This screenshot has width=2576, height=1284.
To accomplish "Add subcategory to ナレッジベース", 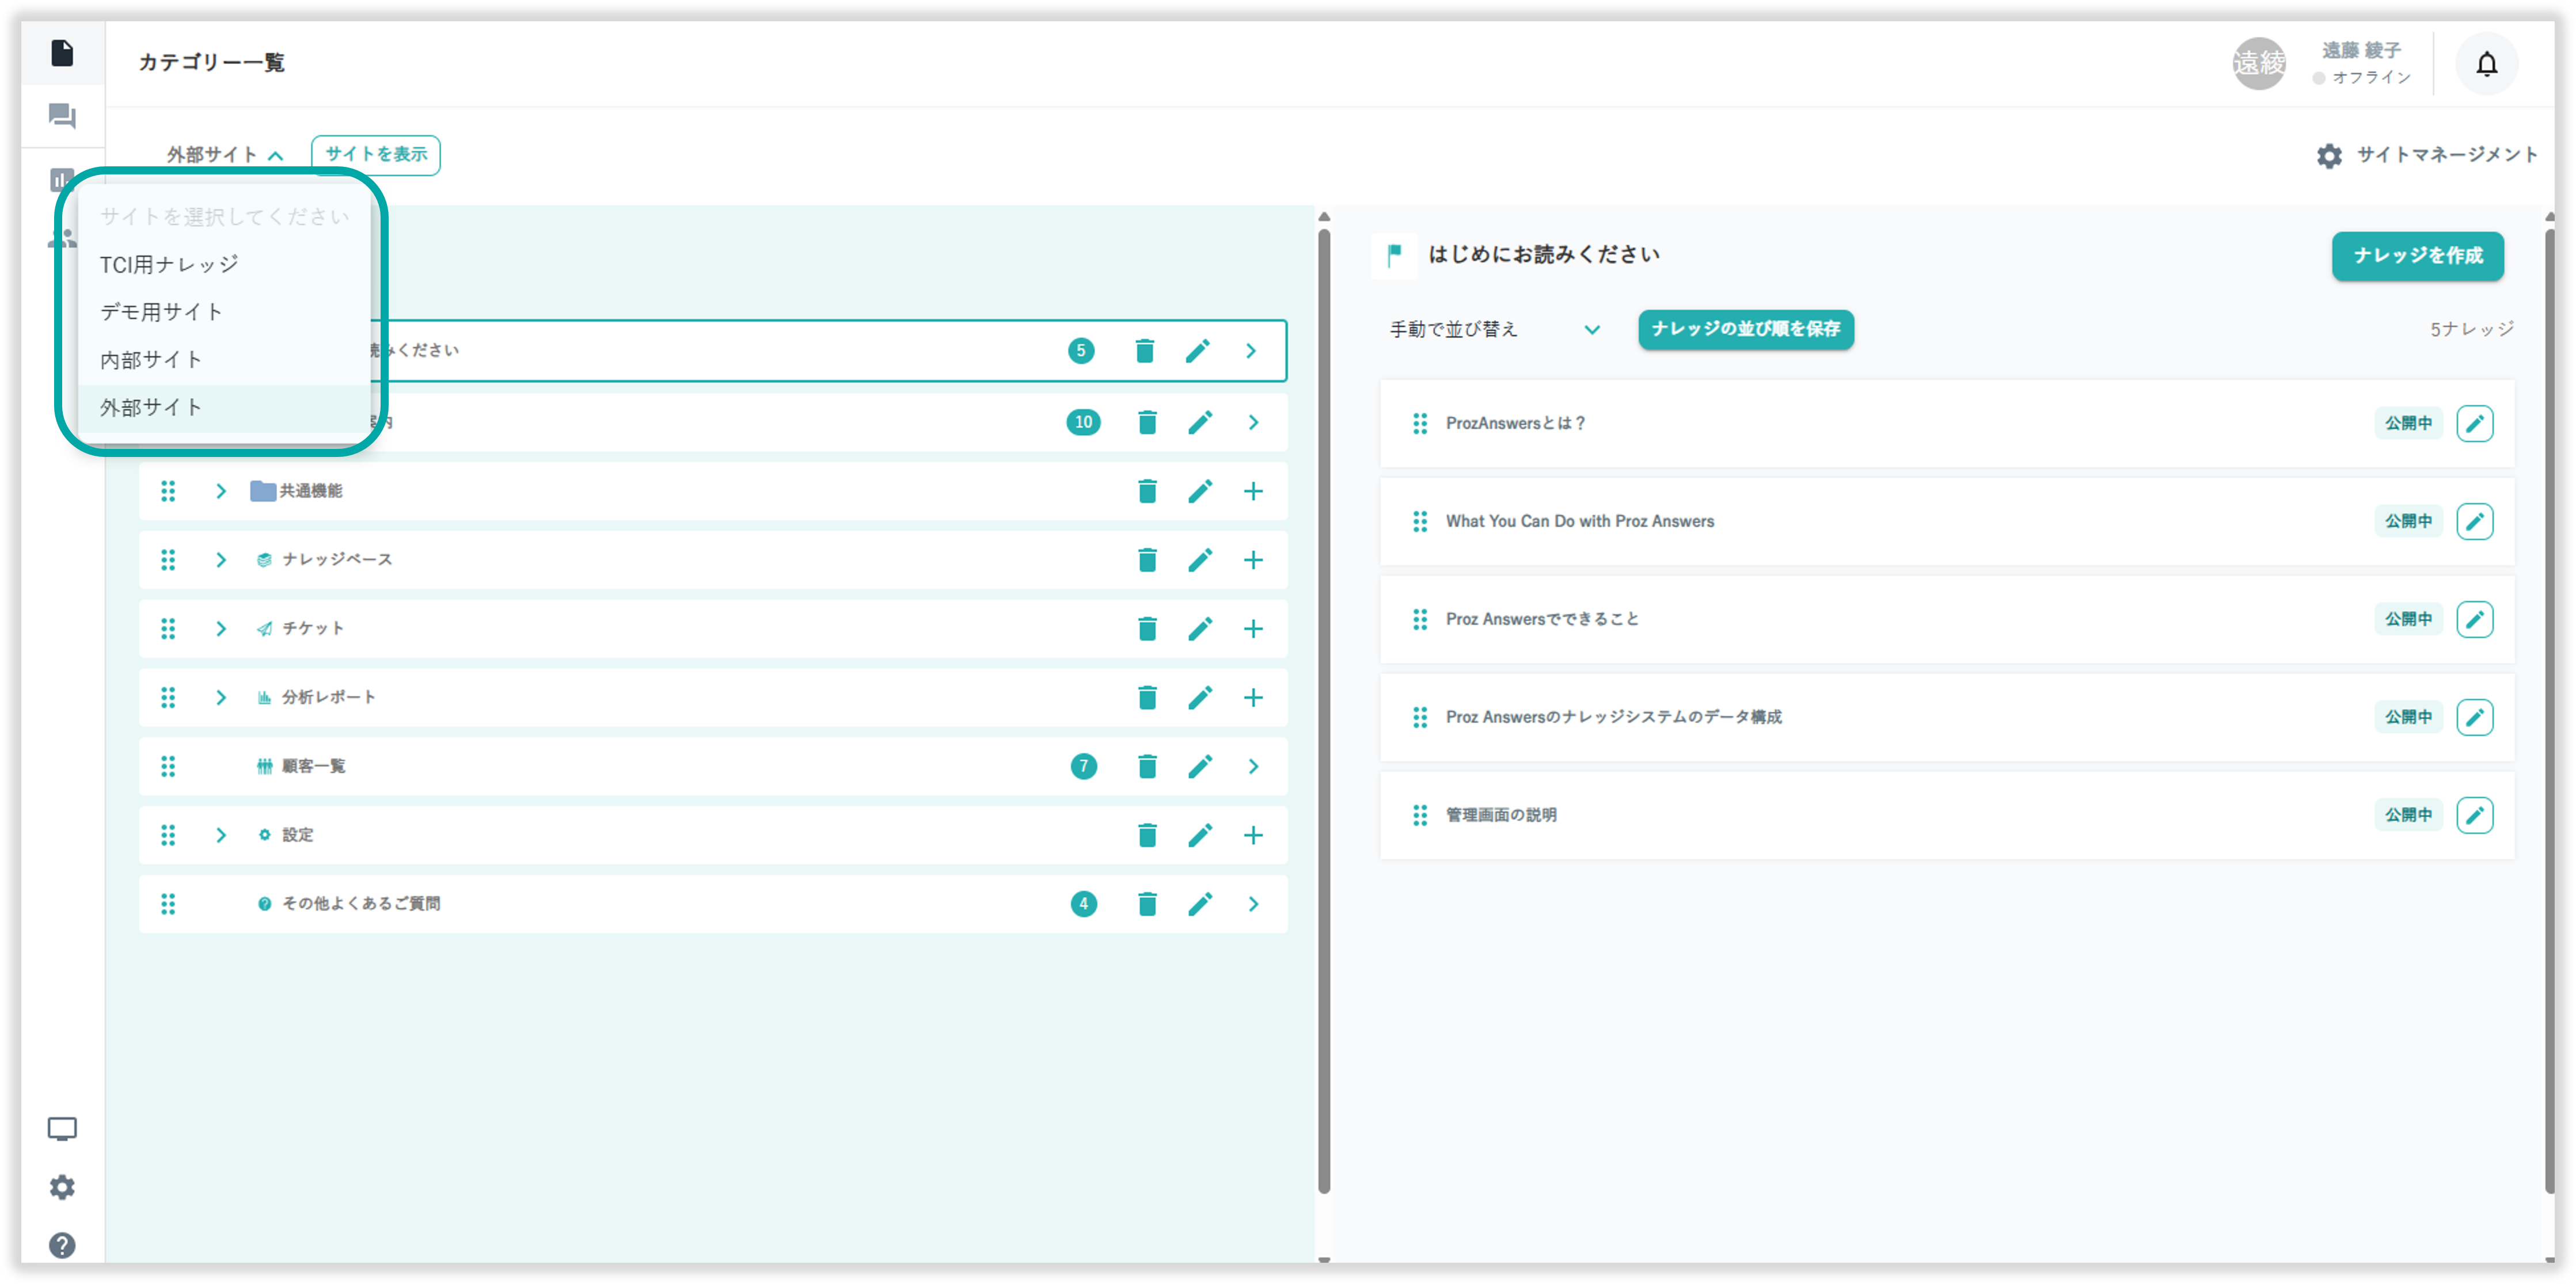I will click(x=1253, y=559).
